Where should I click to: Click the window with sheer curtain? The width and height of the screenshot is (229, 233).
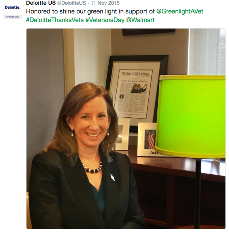pyautogui.click(x=207, y=52)
